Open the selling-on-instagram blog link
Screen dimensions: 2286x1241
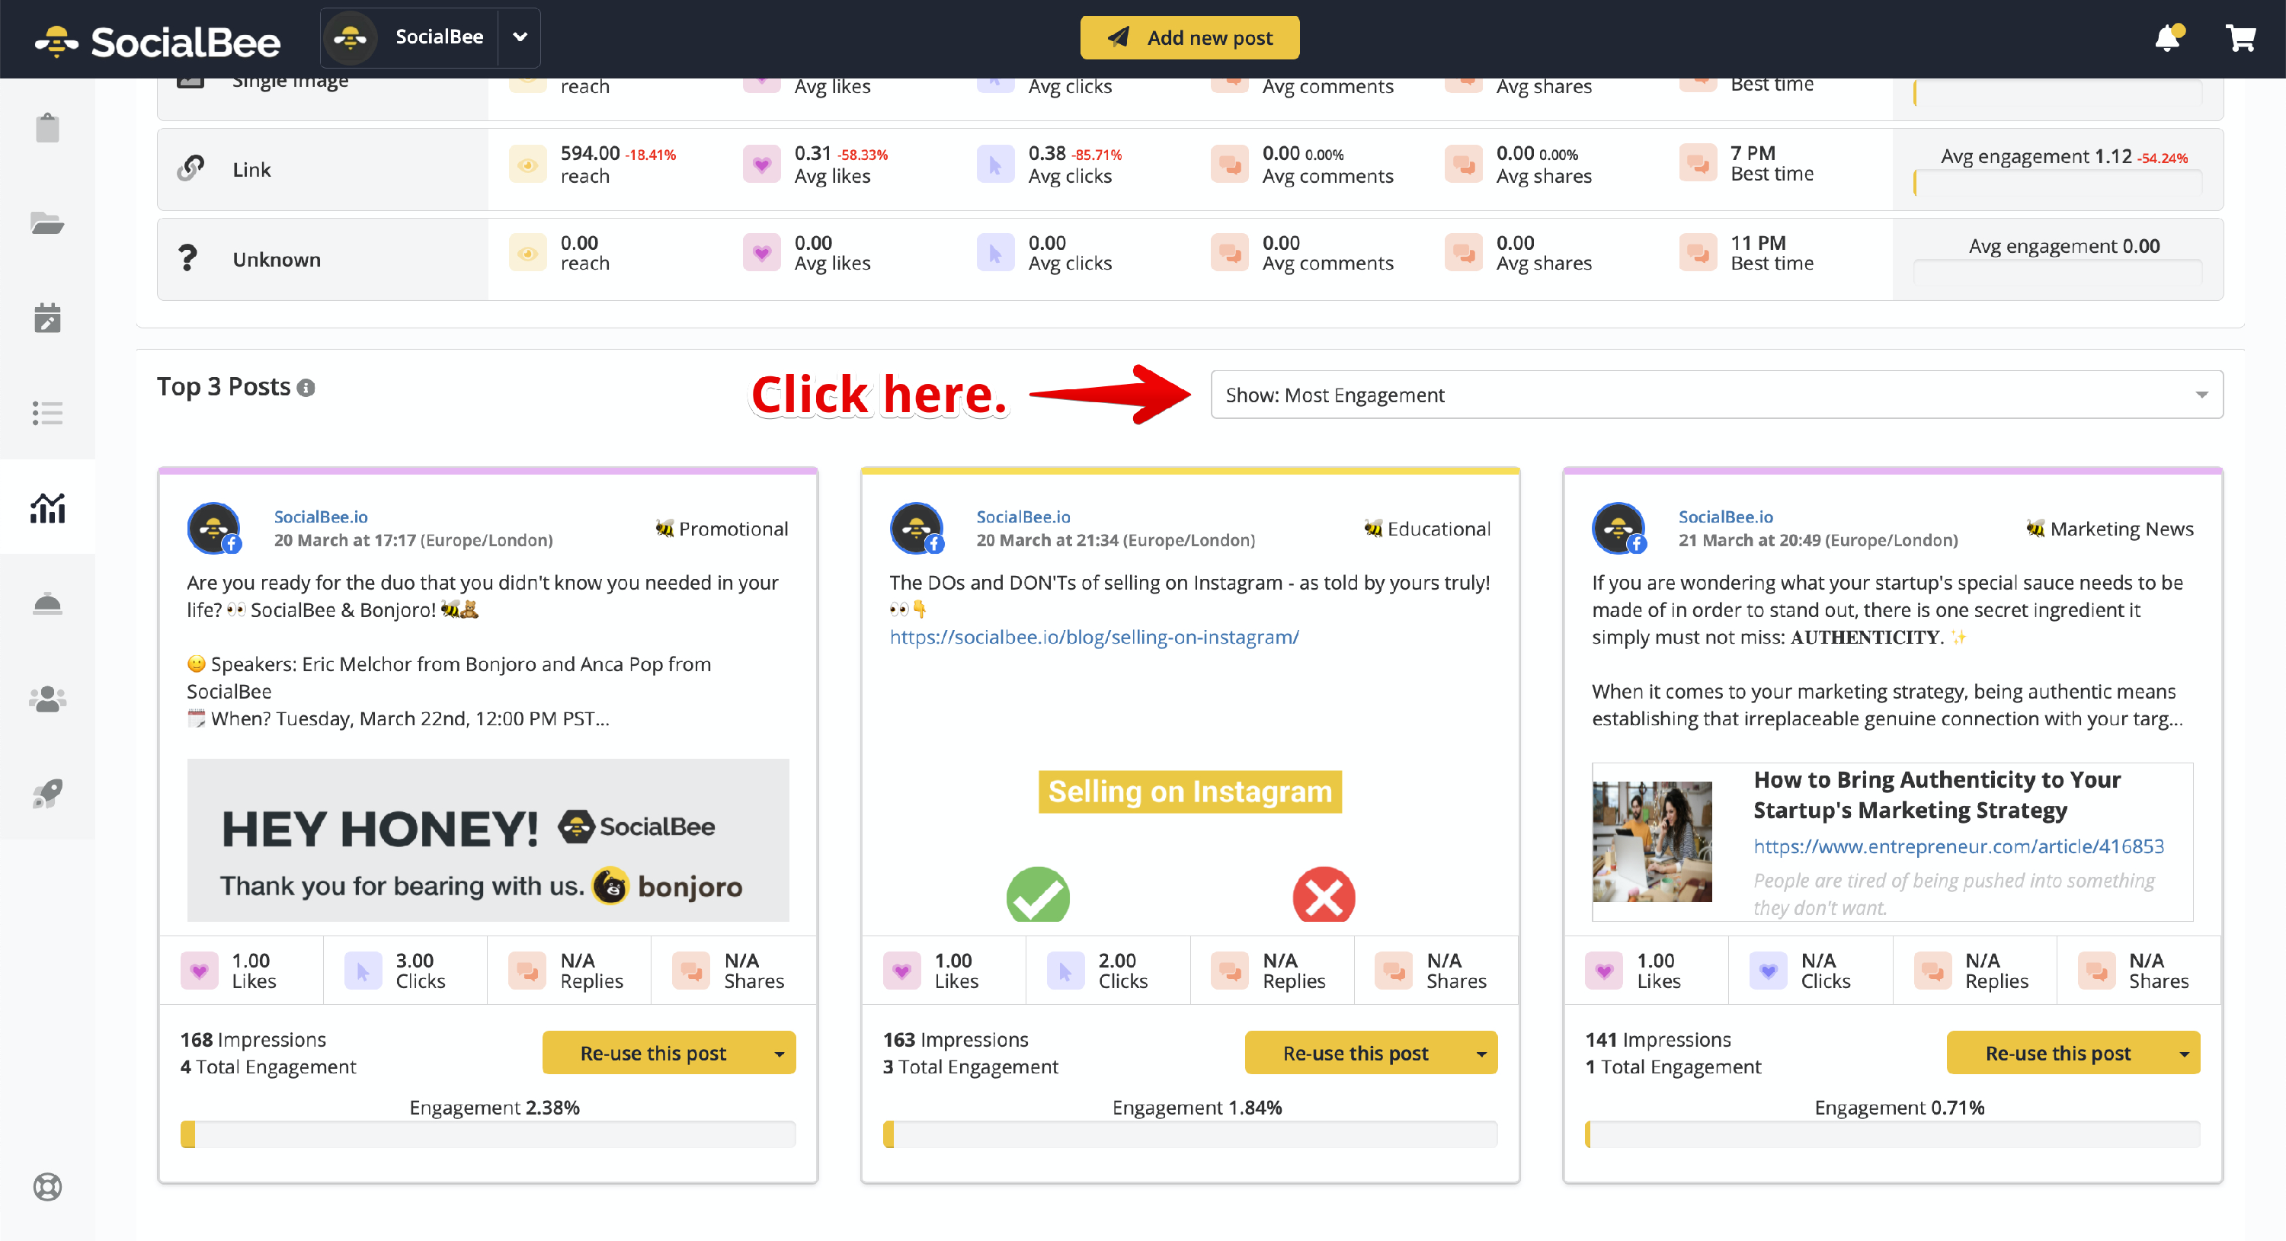point(1093,637)
